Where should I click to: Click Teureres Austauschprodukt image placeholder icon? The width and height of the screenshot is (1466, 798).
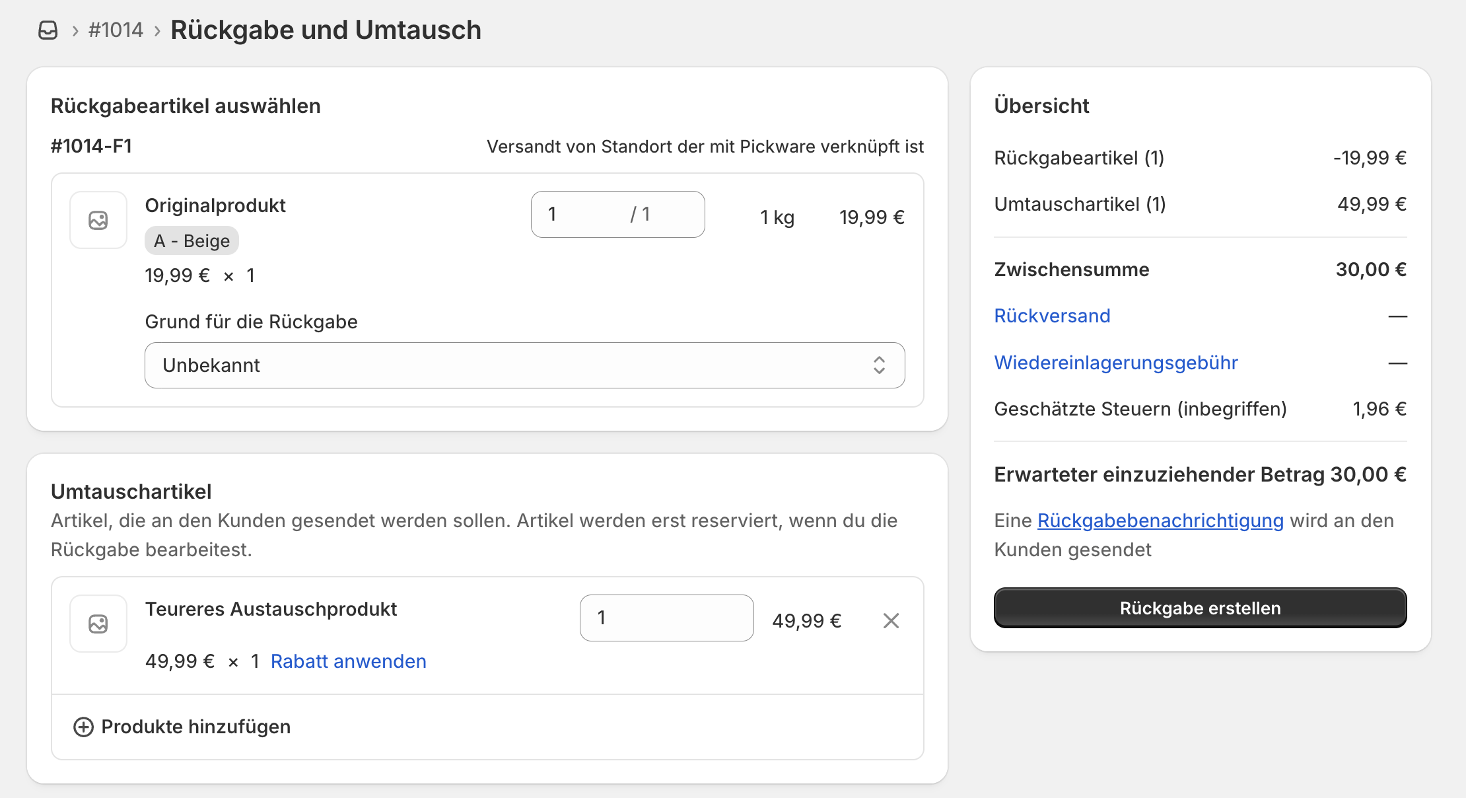coord(98,624)
